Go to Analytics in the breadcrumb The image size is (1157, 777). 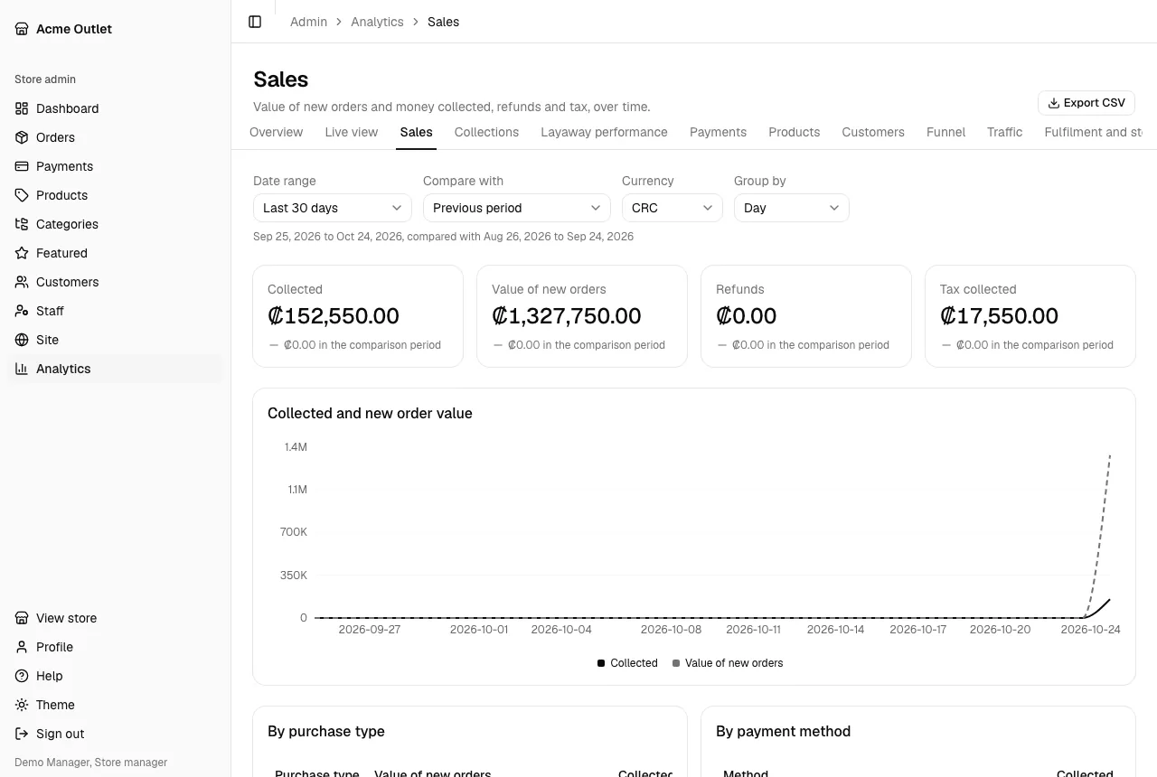click(x=377, y=22)
